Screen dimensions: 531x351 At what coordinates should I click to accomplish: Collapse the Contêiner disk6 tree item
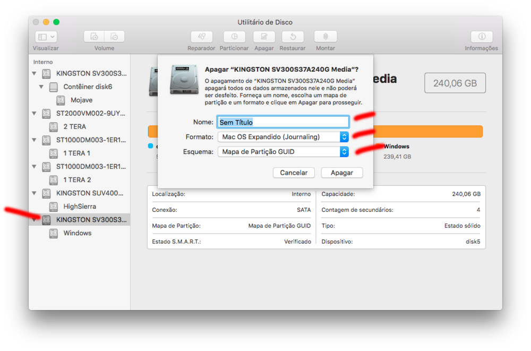(41, 87)
